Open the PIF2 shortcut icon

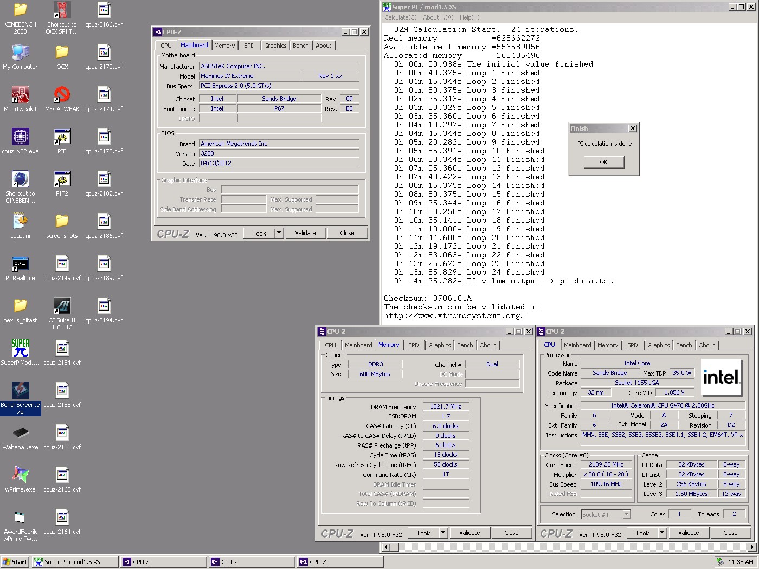tap(62, 179)
